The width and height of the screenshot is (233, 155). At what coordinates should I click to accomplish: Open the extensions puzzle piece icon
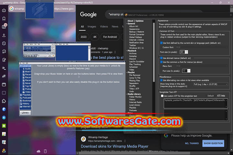click(x=4, y=101)
